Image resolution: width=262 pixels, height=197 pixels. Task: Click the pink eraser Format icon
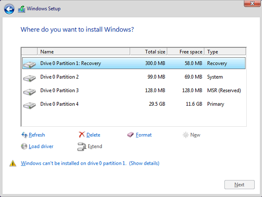point(131,135)
